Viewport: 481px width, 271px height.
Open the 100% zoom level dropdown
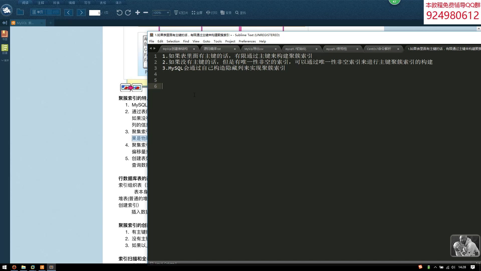pyautogui.click(x=168, y=13)
